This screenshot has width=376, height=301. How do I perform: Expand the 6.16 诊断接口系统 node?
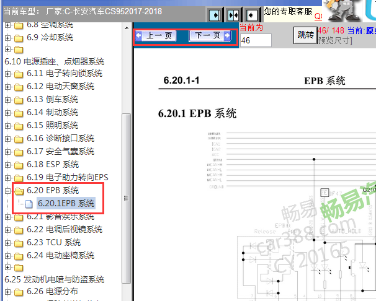pos(7,139)
